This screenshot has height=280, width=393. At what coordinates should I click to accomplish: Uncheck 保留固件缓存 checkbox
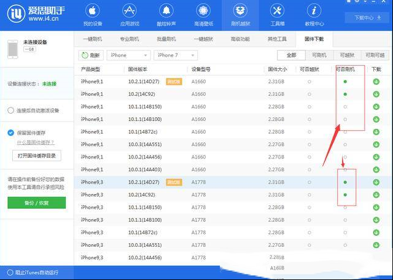pos(10,133)
